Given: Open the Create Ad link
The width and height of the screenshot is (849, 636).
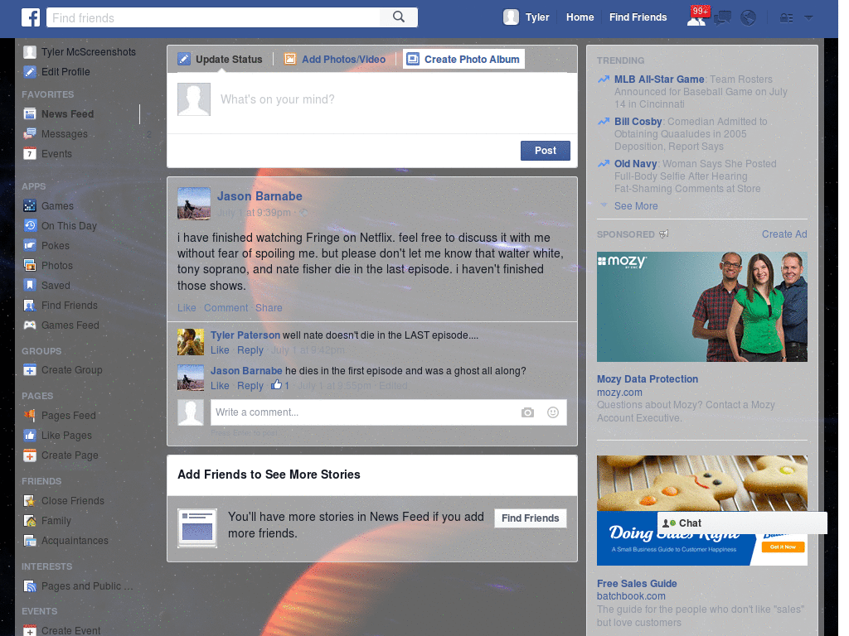Looking at the screenshot, I should [784, 234].
